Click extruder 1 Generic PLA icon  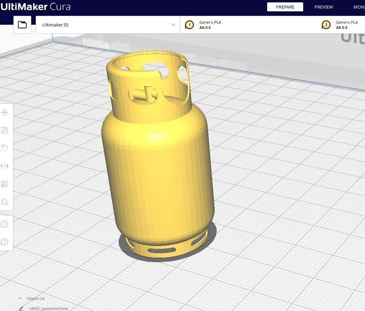click(189, 25)
